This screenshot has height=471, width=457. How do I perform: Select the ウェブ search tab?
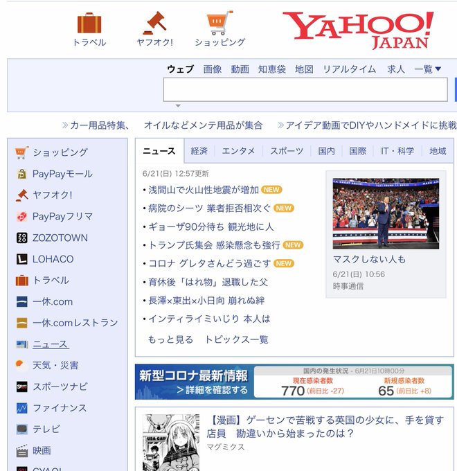click(x=181, y=69)
